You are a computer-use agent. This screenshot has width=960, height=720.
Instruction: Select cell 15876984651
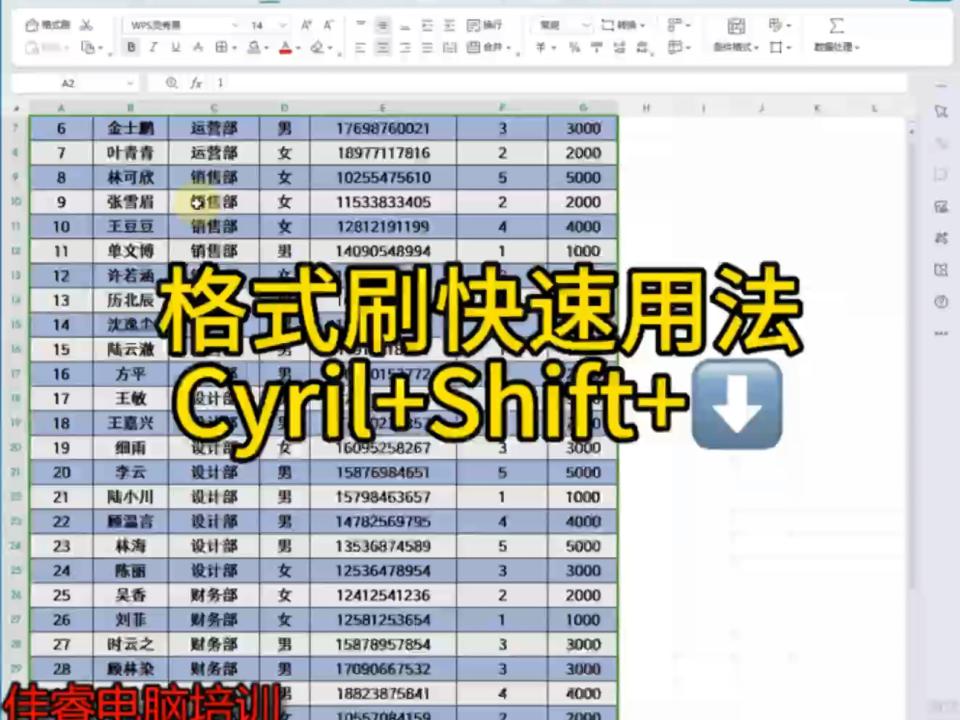[383, 473]
